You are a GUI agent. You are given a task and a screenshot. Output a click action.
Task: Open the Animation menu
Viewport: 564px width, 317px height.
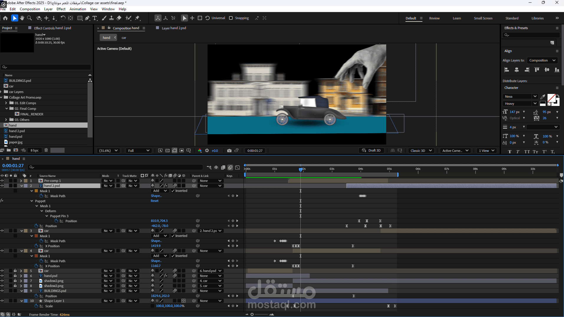click(x=78, y=9)
